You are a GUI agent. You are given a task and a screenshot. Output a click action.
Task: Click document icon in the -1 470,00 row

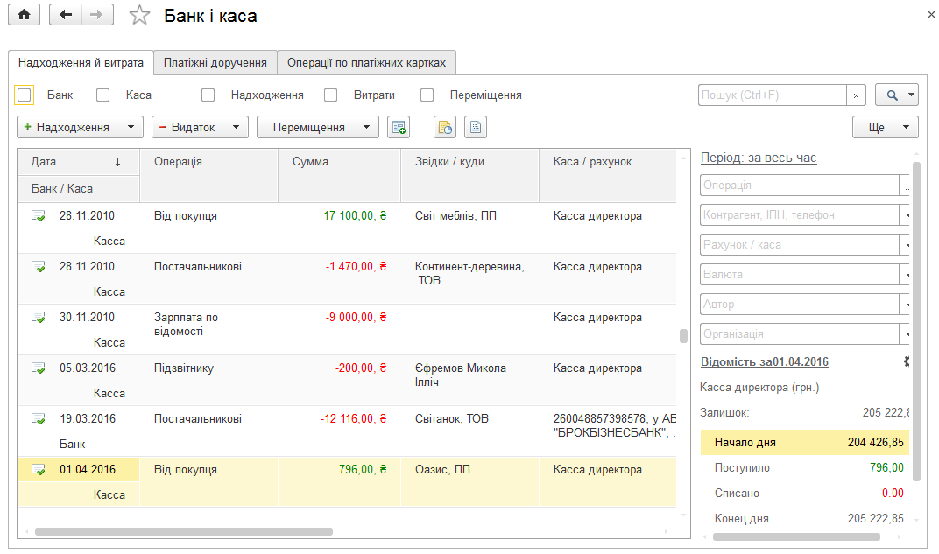coord(39,267)
